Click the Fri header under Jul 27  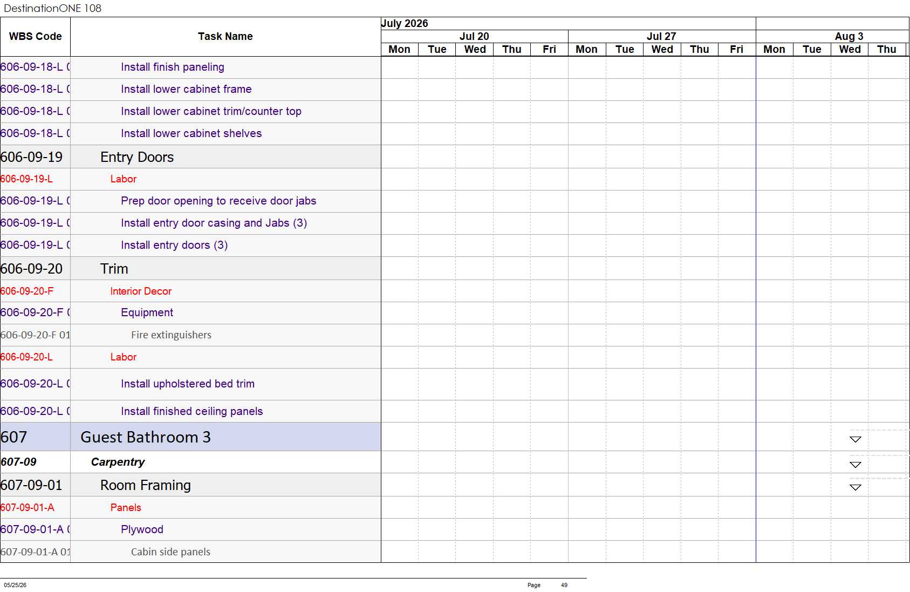[x=737, y=49]
